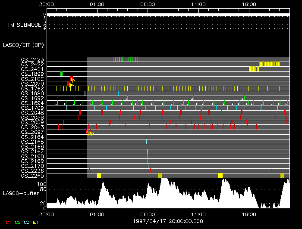Click the yellow block cluster in the OS_2421 row
This screenshot has height=229, width=302.
tap(254, 69)
